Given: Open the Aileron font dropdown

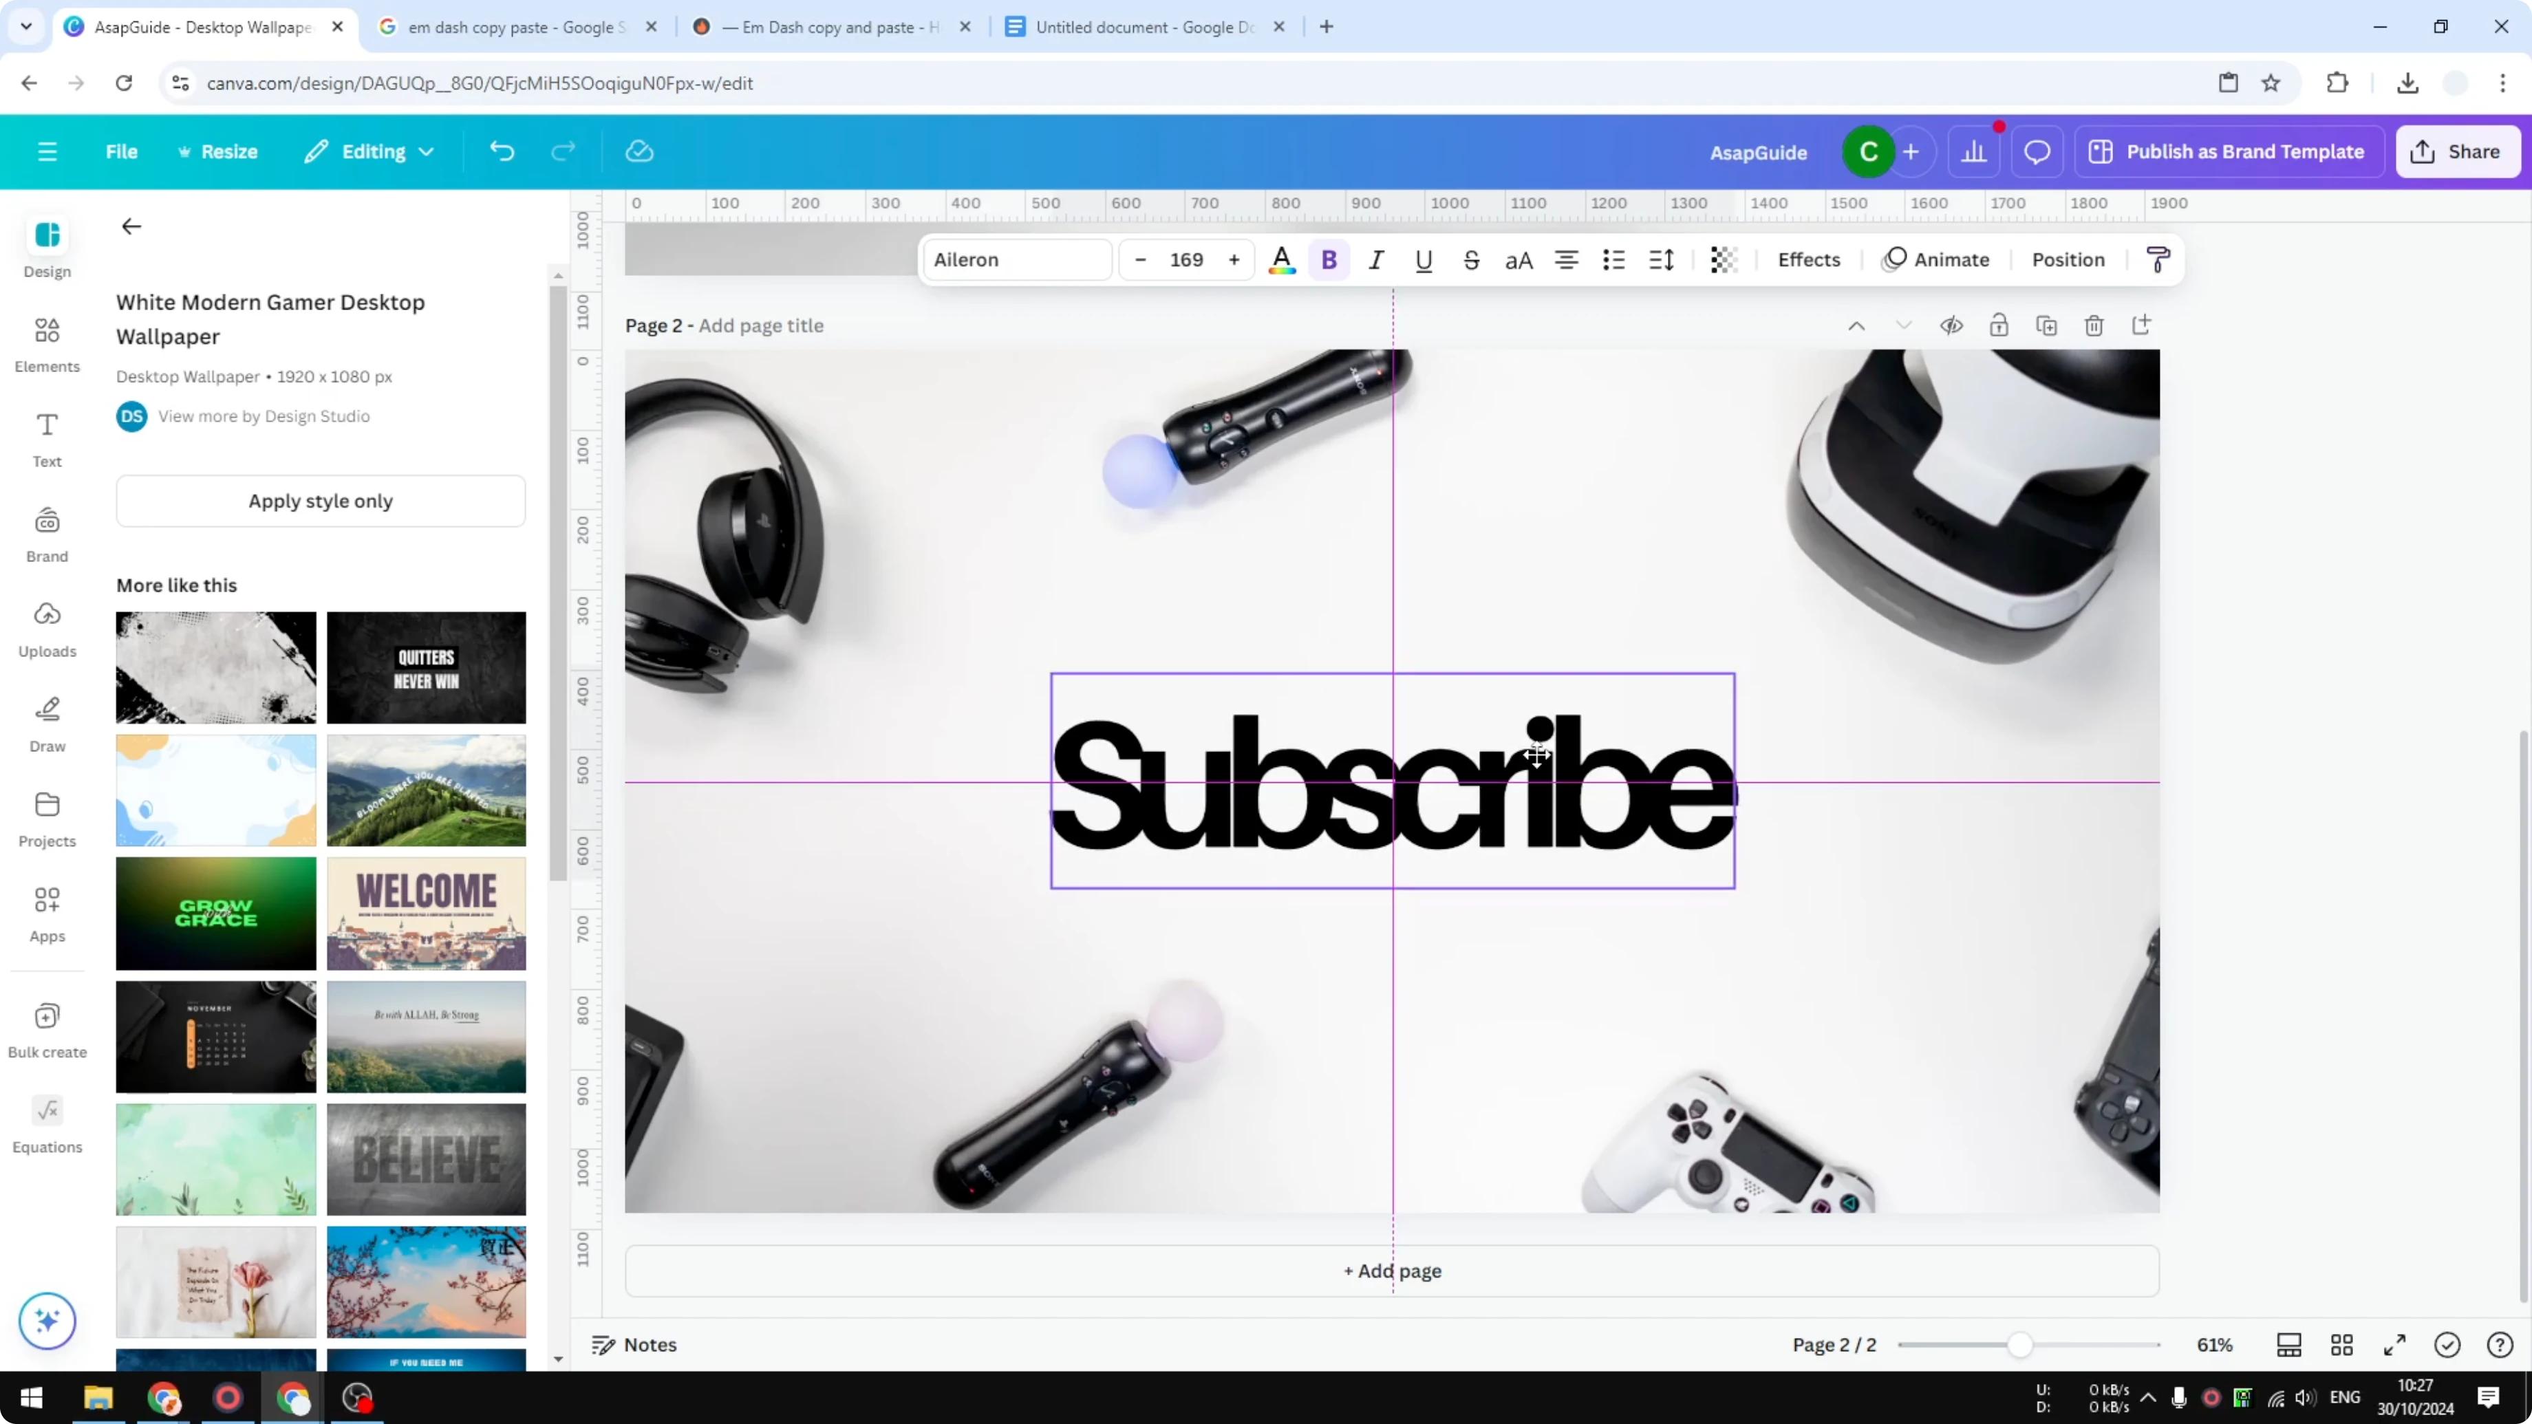Looking at the screenshot, I should point(1016,259).
